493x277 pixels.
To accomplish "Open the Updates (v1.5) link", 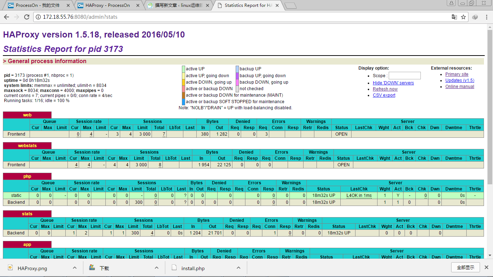I will pyautogui.click(x=460, y=80).
